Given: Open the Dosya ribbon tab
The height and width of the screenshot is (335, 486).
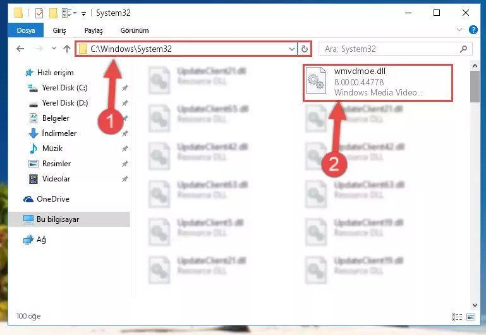Looking at the screenshot, I should pyautogui.click(x=26, y=30).
